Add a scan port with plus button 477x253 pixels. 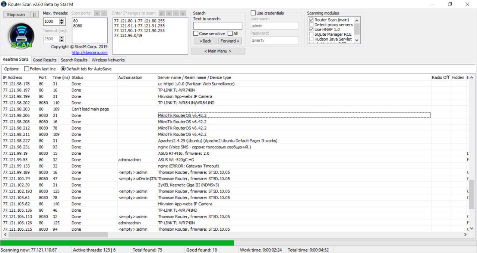coord(97,13)
